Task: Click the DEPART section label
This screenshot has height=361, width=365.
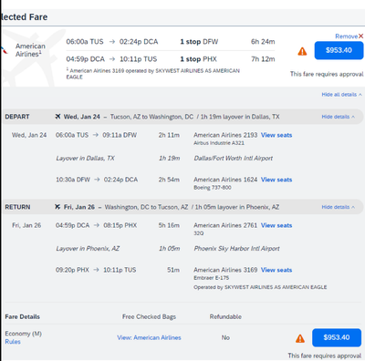Action: pyautogui.click(x=17, y=117)
